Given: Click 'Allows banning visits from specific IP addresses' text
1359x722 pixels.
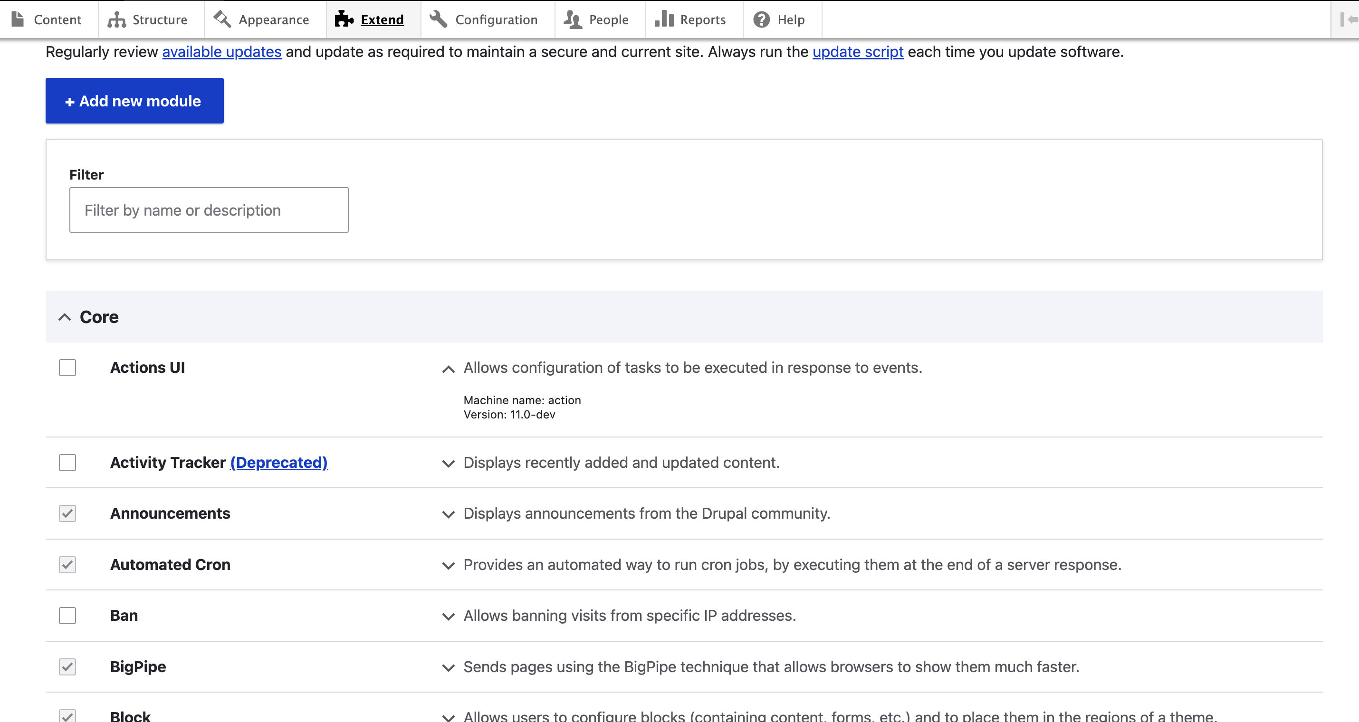Looking at the screenshot, I should coord(630,616).
